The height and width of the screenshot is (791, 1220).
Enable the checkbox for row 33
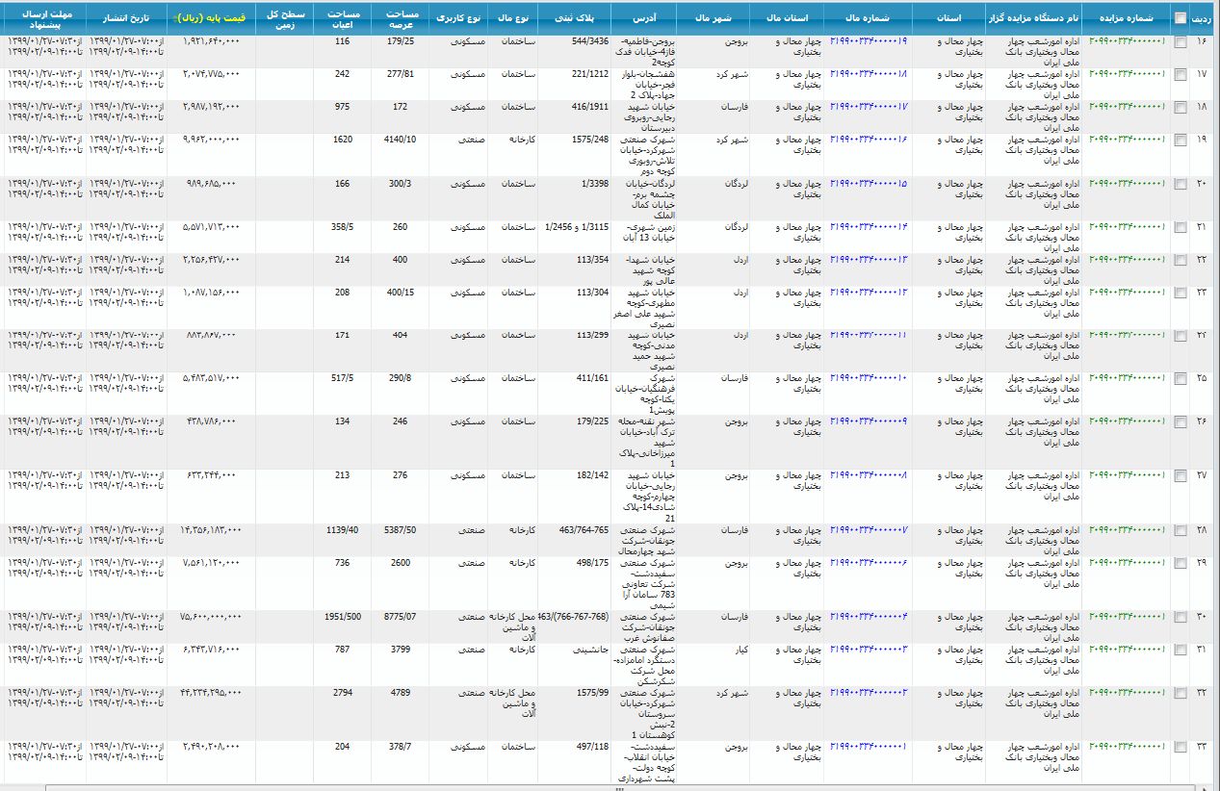pyautogui.click(x=1181, y=748)
